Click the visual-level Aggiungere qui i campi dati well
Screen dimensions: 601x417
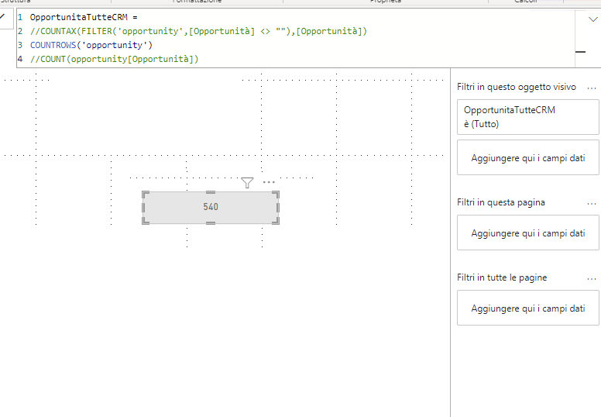click(x=527, y=157)
